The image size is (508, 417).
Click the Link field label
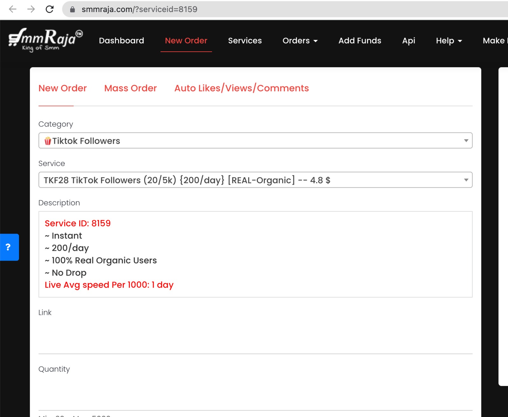(45, 312)
